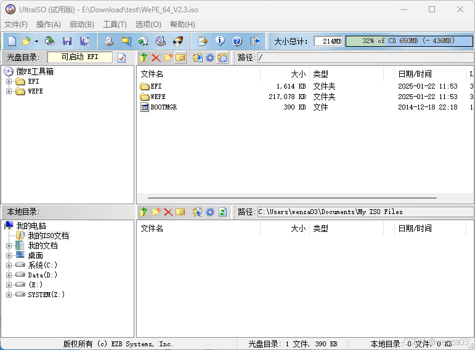
Task: Add local files to the image icon
Action: pyautogui.click(x=198, y=212)
